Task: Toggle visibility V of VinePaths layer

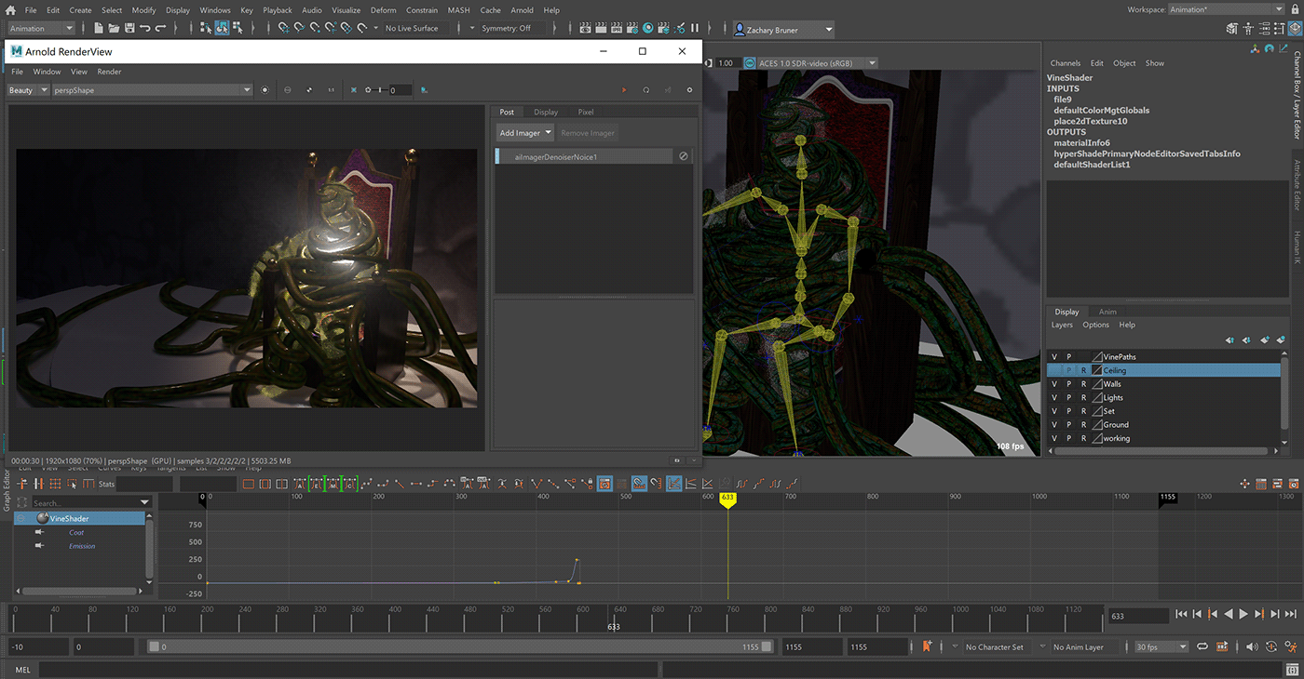Action: tap(1054, 357)
